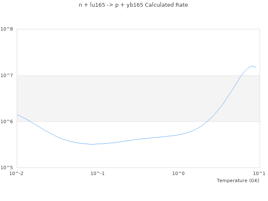Viewport: 268px width, 201px height.
Task: Click the curve directly above the 10^-1 label
Action: (98, 144)
